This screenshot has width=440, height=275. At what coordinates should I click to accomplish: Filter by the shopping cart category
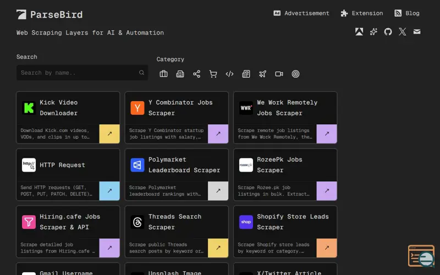click(213, 74)
